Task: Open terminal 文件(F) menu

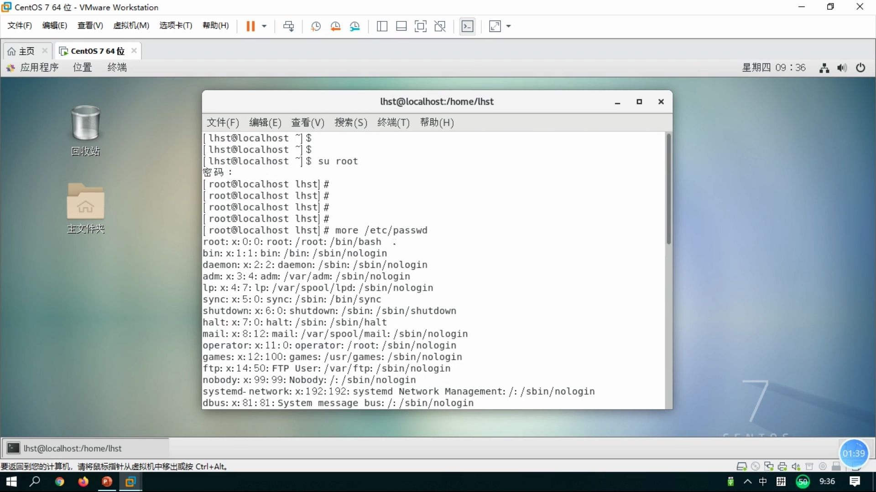Action: pos(223,123)
